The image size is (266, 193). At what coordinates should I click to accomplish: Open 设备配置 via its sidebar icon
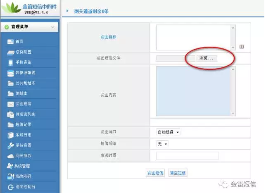[x=11, y=52]
